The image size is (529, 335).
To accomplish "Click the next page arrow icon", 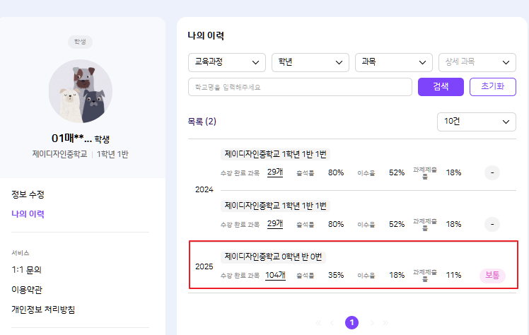I will coord(372,323).
